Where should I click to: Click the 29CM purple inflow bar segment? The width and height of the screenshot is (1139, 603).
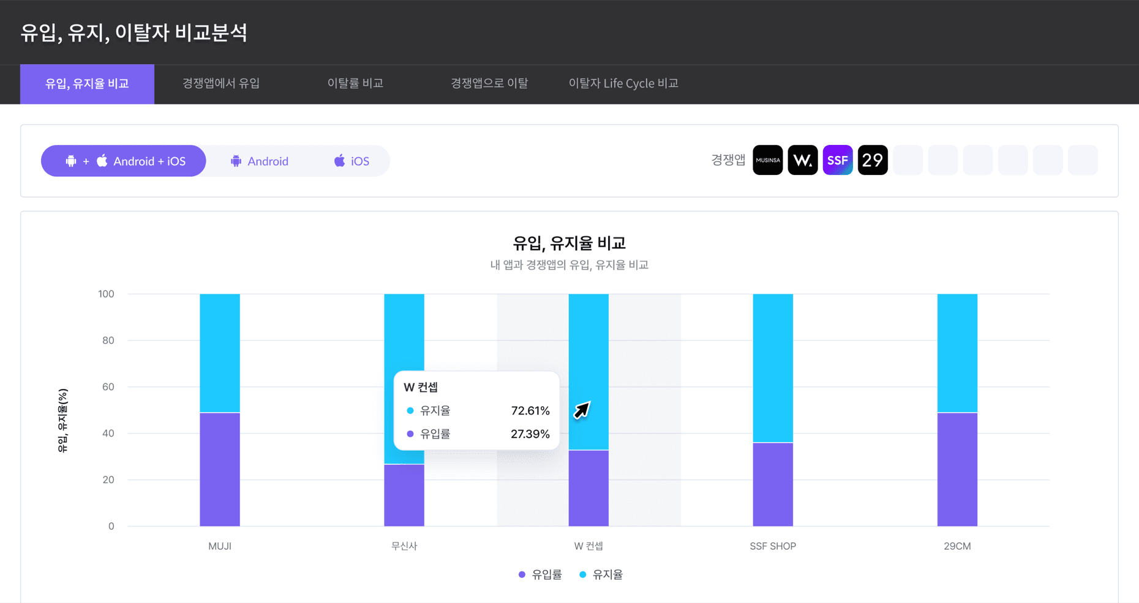pyautogui.click(x=957, y=470)
